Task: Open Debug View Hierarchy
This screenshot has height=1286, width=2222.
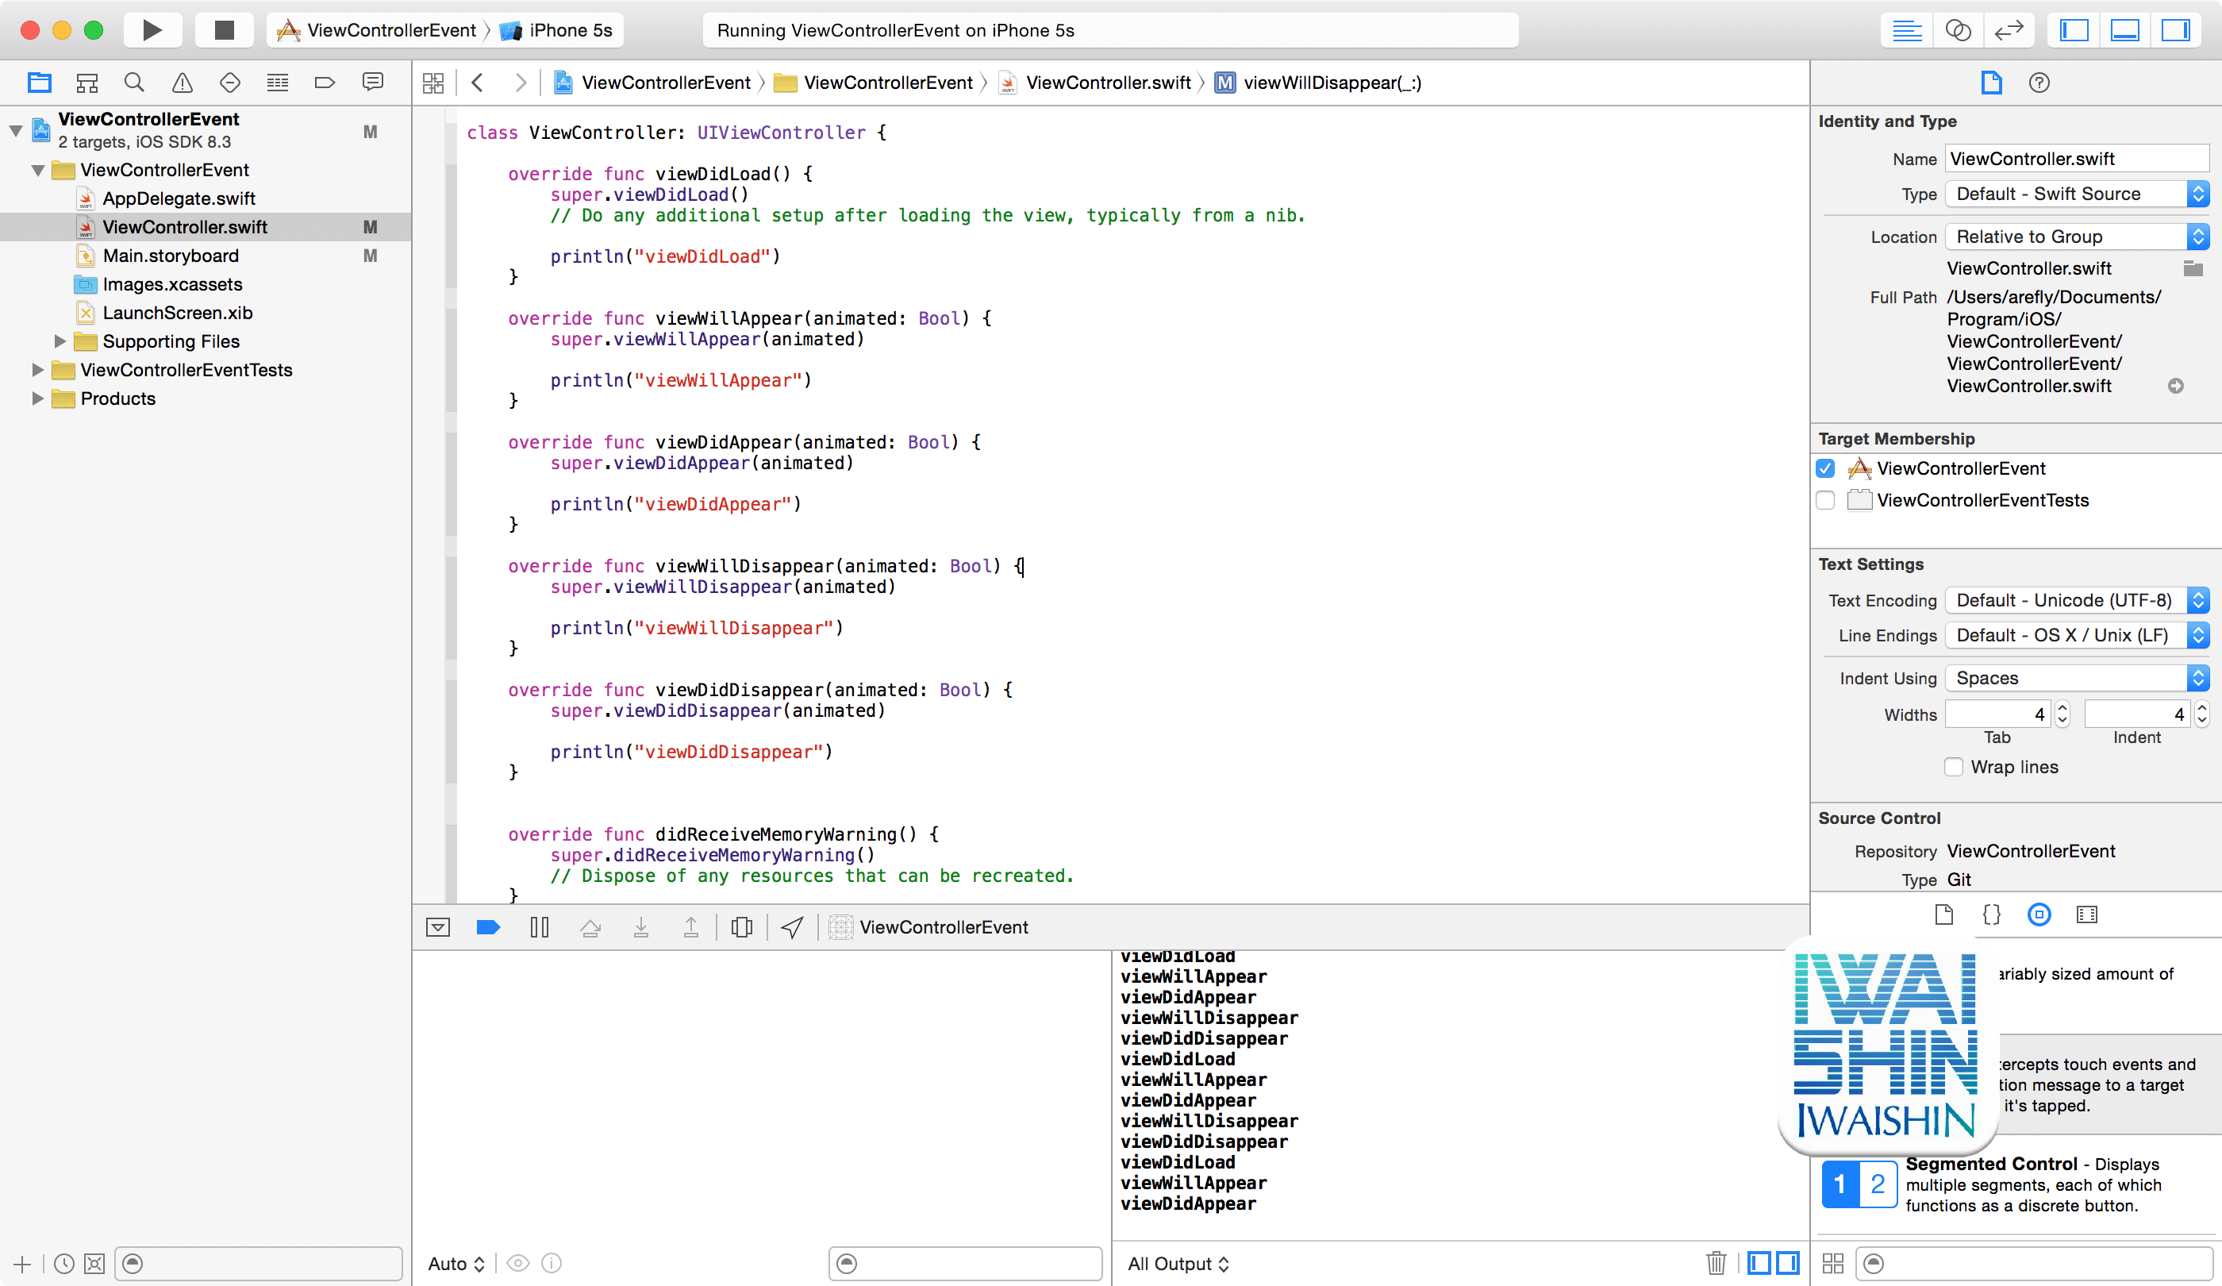Action: [743, 927]
